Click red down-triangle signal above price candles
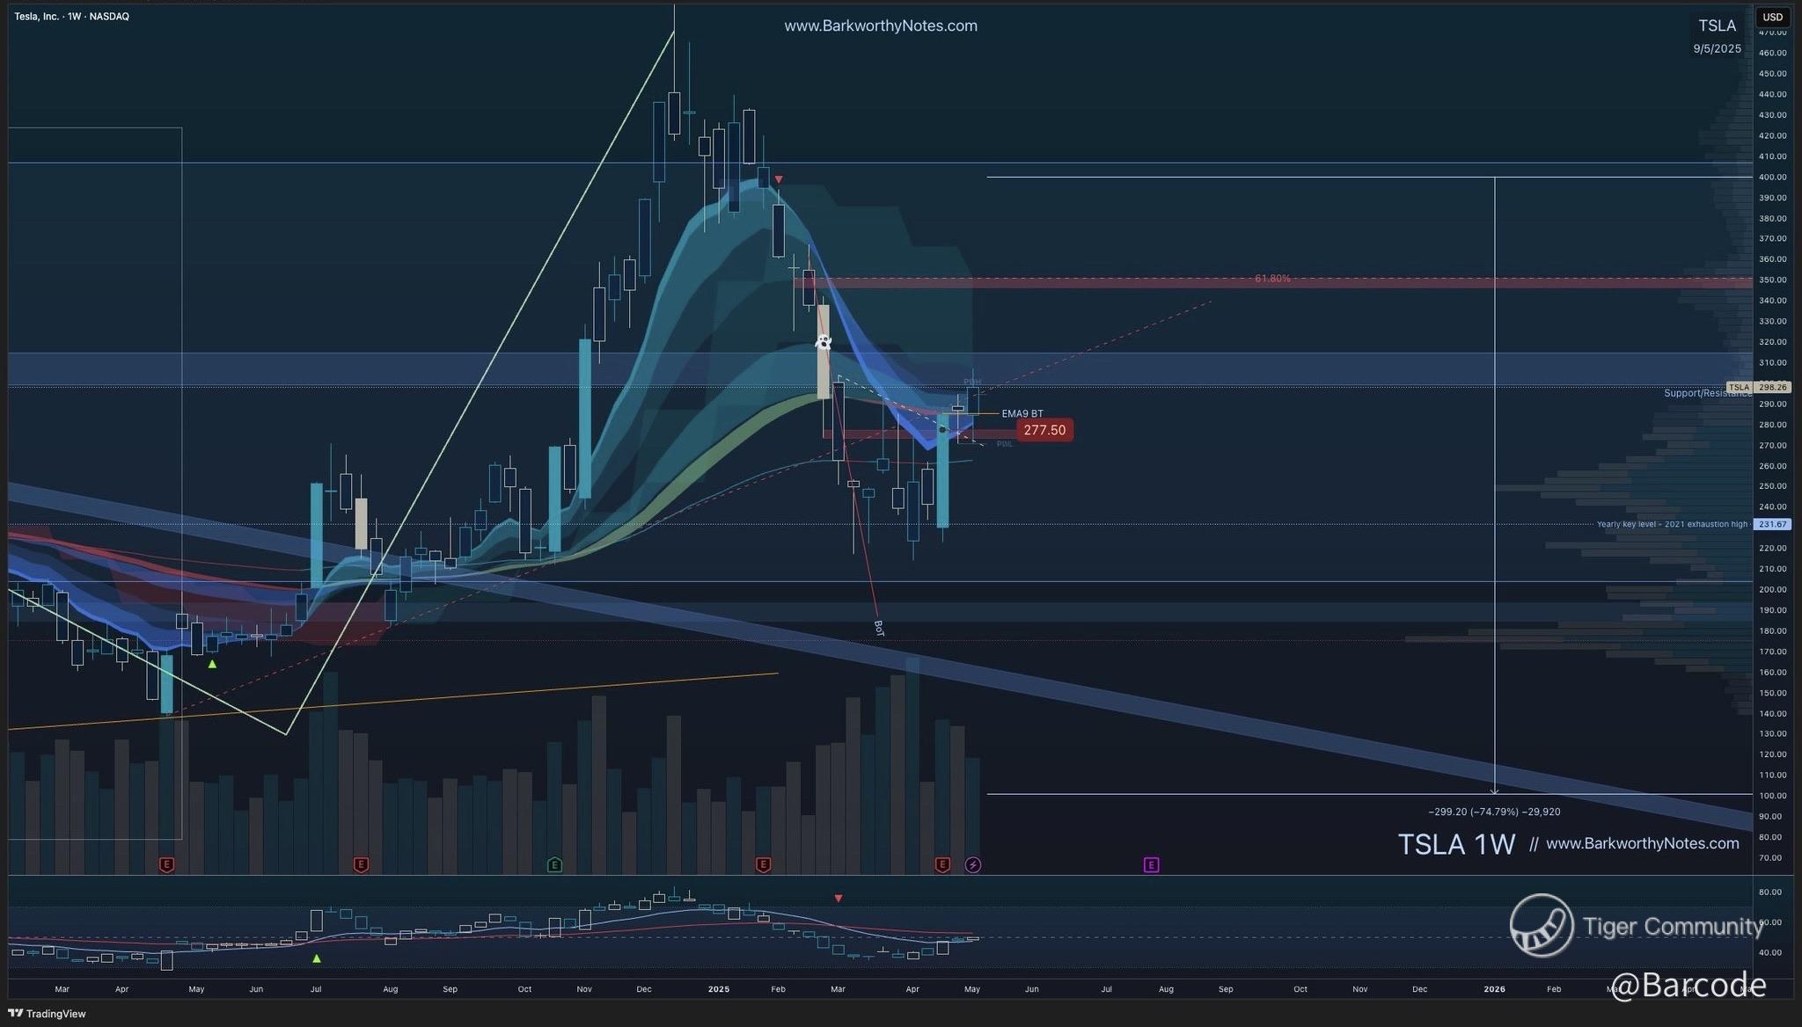Screen dimensions: 1802x1027 coord(778,180)
